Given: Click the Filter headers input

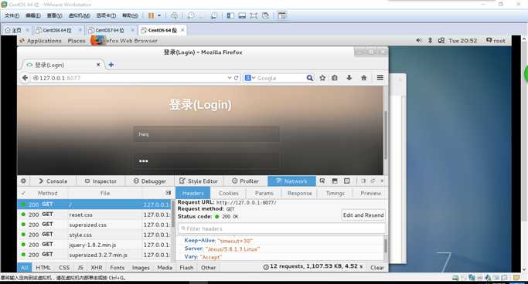Looking at the screenshot, I should click(x=282, y=228).
